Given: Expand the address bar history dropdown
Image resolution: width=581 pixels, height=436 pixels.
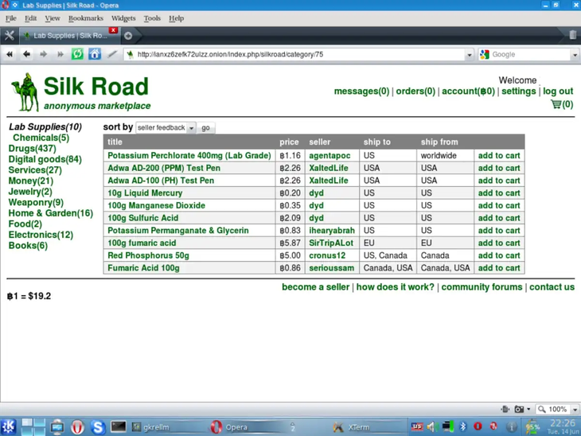Looking at the screenshot, I should pyautogui.click(x=469, y=55).
